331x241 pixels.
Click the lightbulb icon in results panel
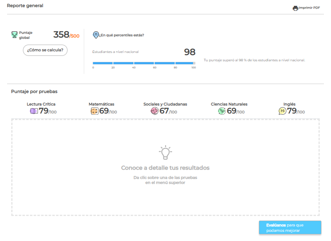click(x=165, y=153)
